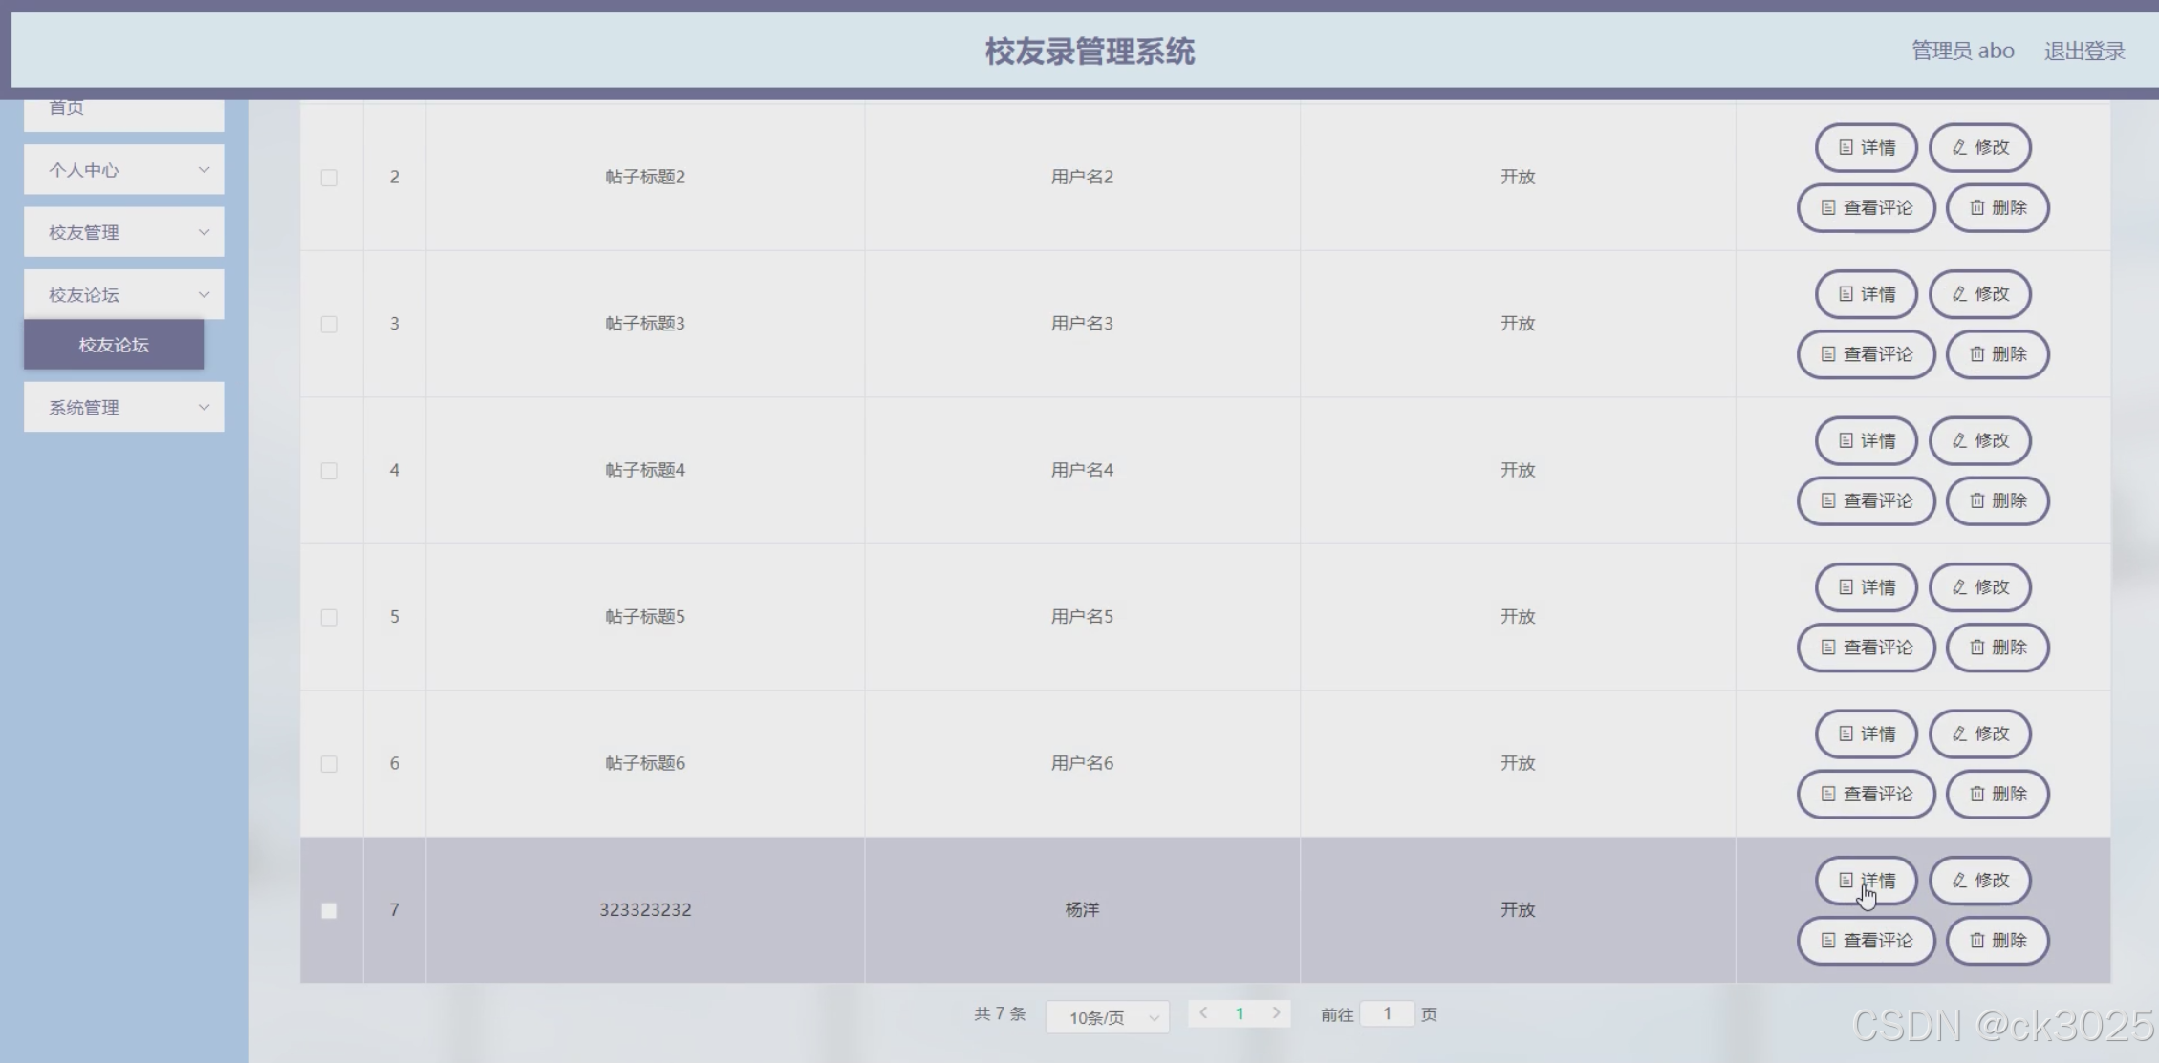
Task: Go to next page arrow
Action: (x=1276, y=1013)
